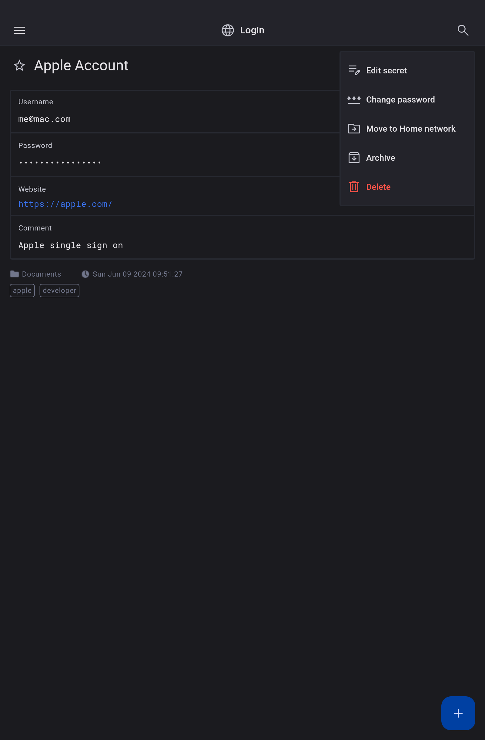This screenshot has height=740, width=485.
Task: Choose Archive from the menu
Action: [380, 158]
